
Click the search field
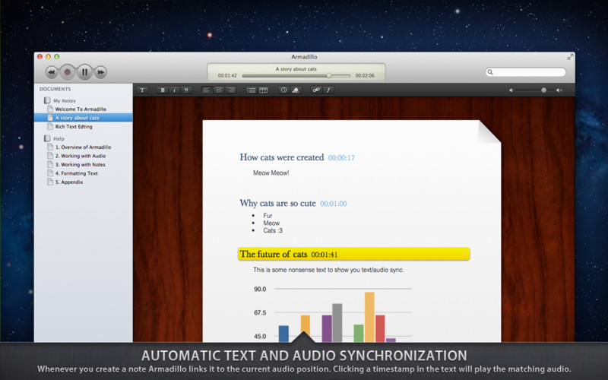(x=525, y=72)
